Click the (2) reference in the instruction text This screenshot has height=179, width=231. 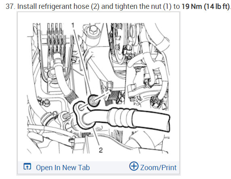coord(95,6)
